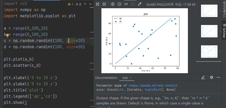Select the first plot thumbnail
Image resolution: width=226 pixels, height=108 pixels.
point(209,11)
